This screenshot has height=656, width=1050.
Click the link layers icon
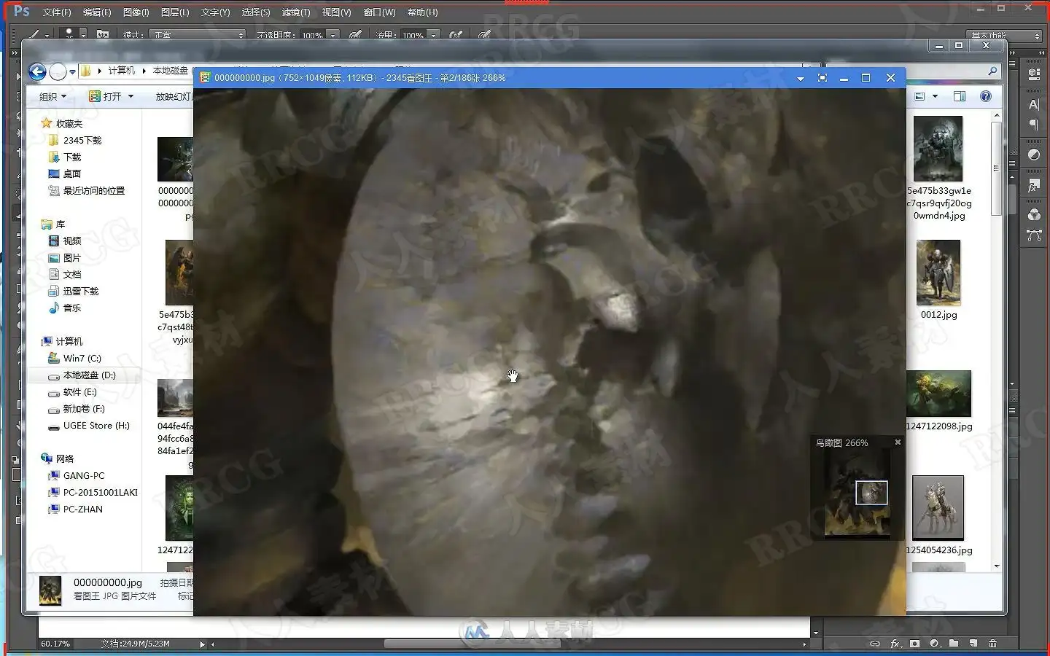pos(874,644)
